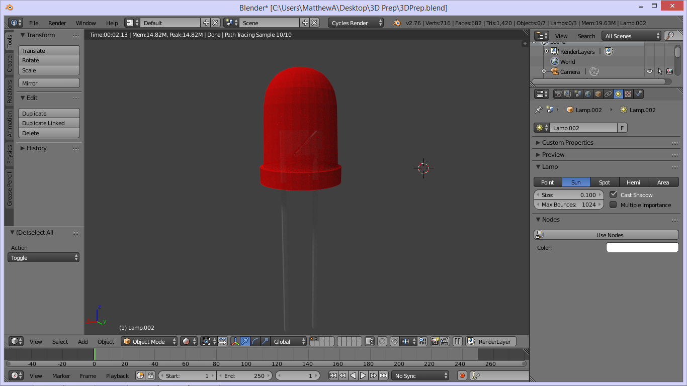The height and width of the screenshot is (386, 687).
Task: Click the Delete button
Action: tap(49, 133)
